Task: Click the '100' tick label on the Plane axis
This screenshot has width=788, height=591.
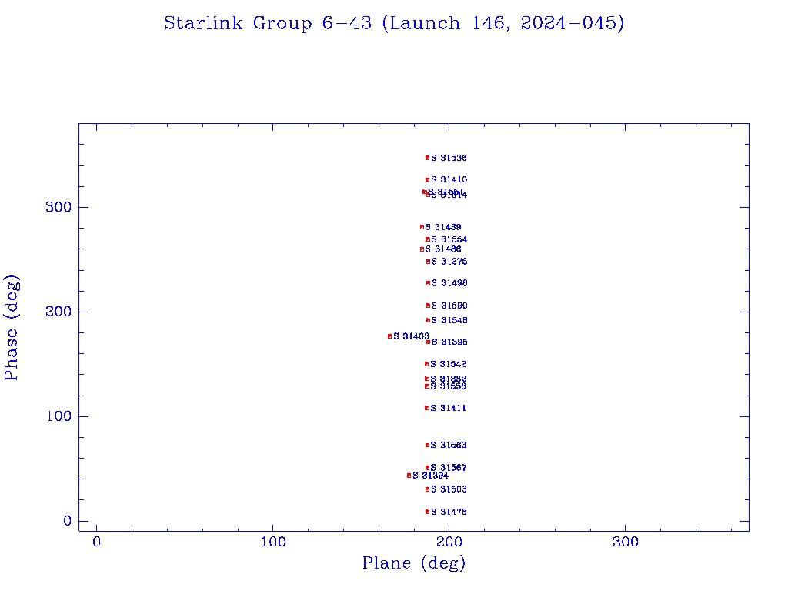Action: click(x=273, y=542)
